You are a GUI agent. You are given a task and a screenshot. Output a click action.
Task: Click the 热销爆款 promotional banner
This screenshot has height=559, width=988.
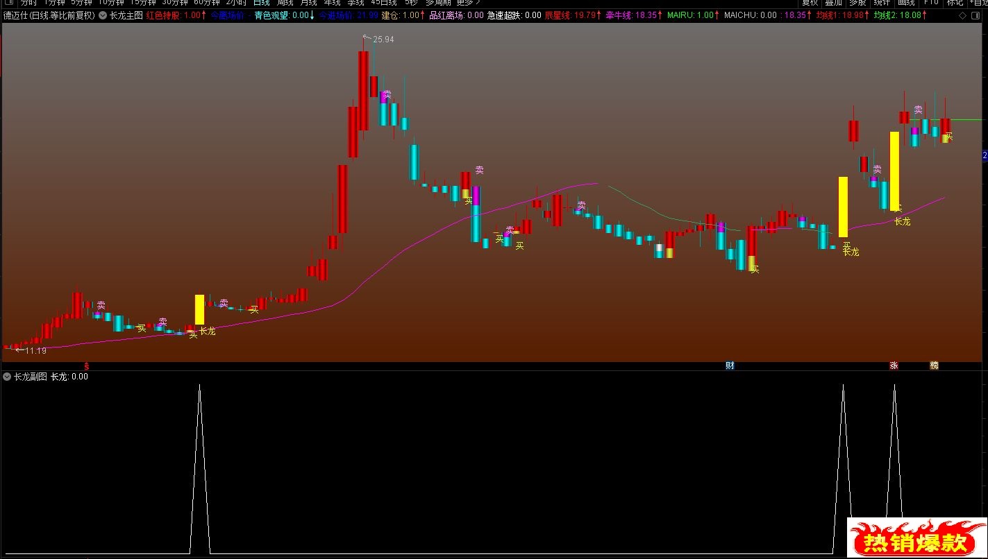(917, 538)
